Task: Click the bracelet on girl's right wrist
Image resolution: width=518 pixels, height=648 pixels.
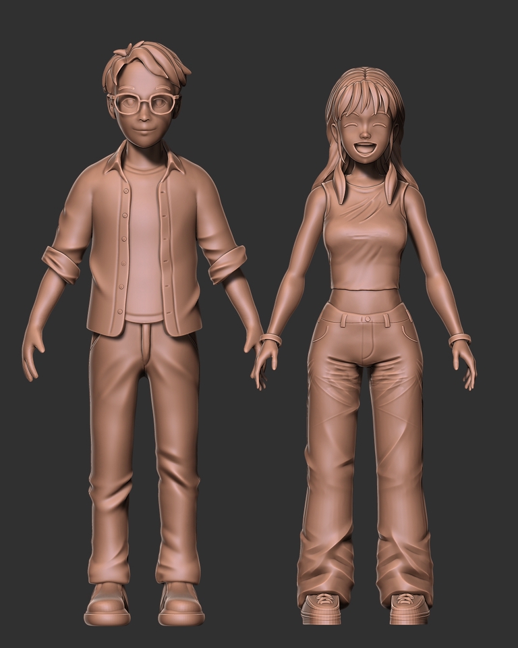Action: 271,340
